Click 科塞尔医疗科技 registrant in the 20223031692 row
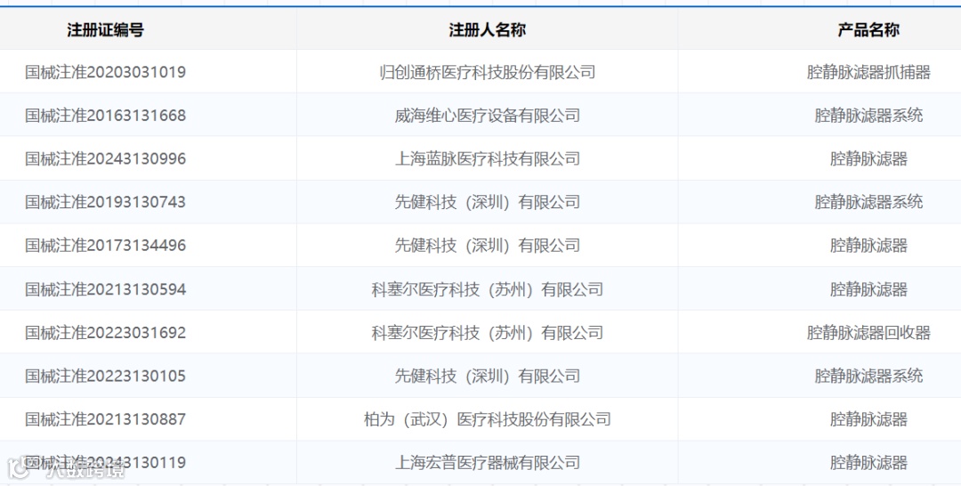Screen dimensions: 961x486 488,332
